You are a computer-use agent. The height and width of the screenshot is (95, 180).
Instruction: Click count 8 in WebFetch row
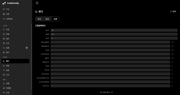click(x=172, y=62)
